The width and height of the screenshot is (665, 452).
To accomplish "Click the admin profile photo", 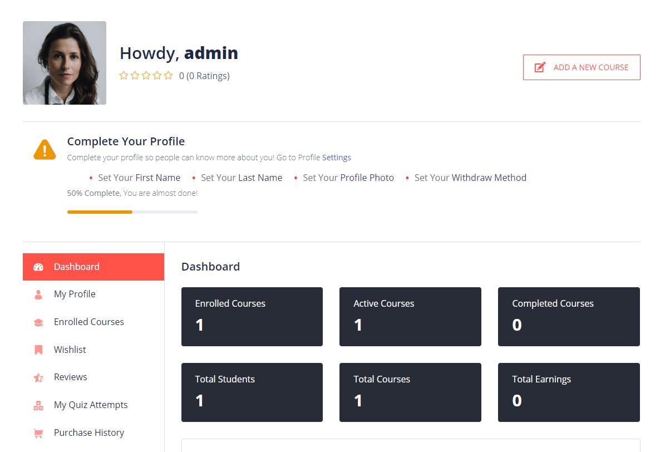I will [x=65, y=63].
